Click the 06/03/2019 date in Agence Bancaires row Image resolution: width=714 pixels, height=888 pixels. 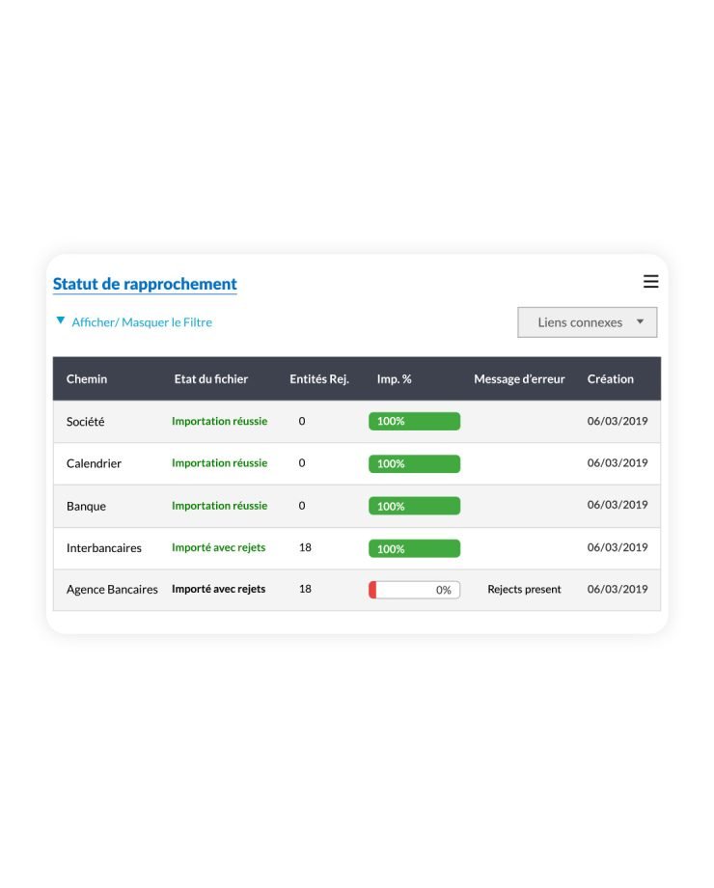coord(618,589)
